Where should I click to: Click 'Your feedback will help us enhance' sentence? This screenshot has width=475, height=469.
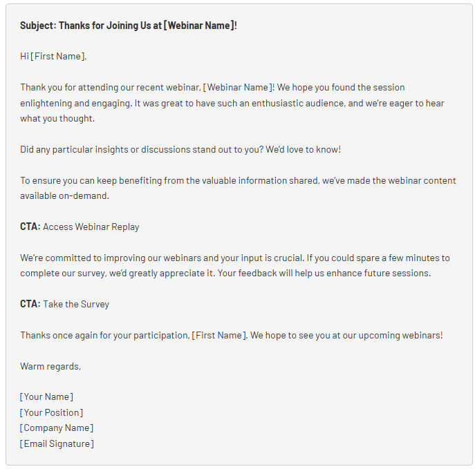pos(324,274)
